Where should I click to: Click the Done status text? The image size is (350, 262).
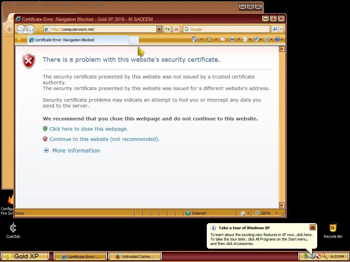pyautogui.click(x=19, y=213)
